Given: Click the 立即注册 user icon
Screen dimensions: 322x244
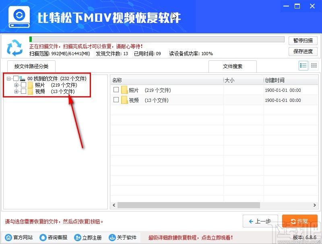Looking at the screenshot, I should 77,238.
